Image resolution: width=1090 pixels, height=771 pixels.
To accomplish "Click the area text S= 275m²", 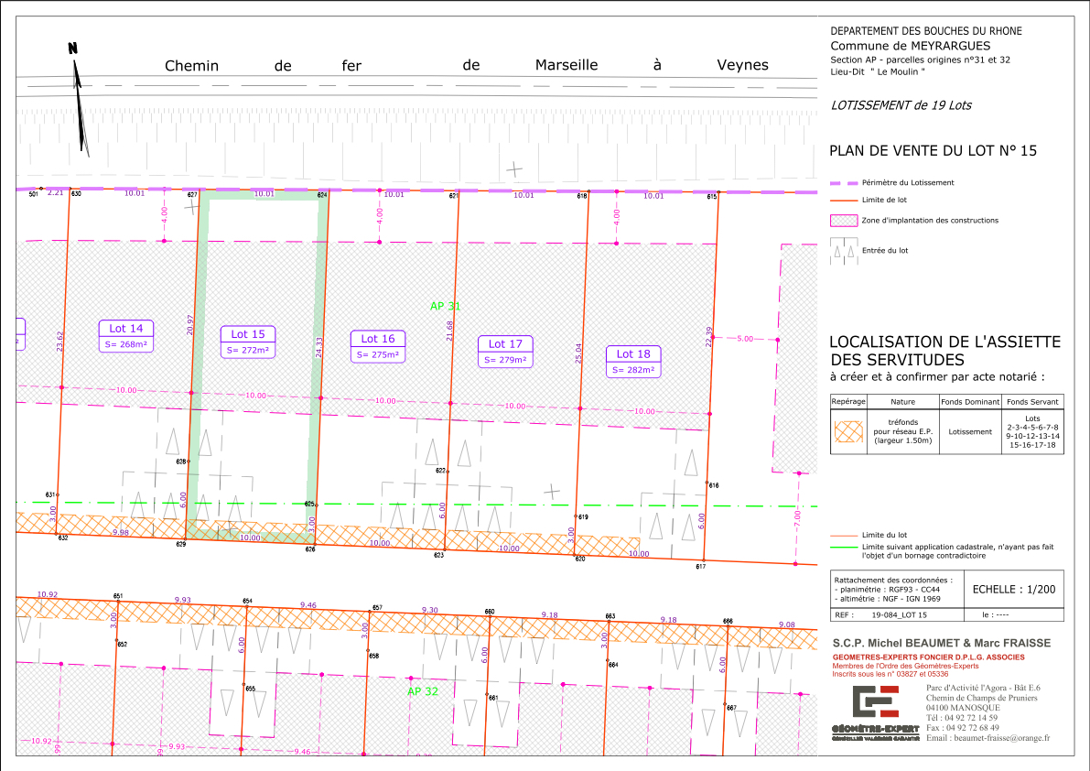I will tap(377, 354).
